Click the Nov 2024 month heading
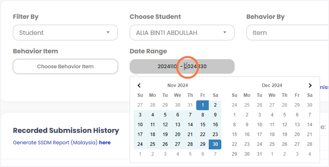Image resolution: width=329 pixels, height=167 pixels. tap(178, 86)
